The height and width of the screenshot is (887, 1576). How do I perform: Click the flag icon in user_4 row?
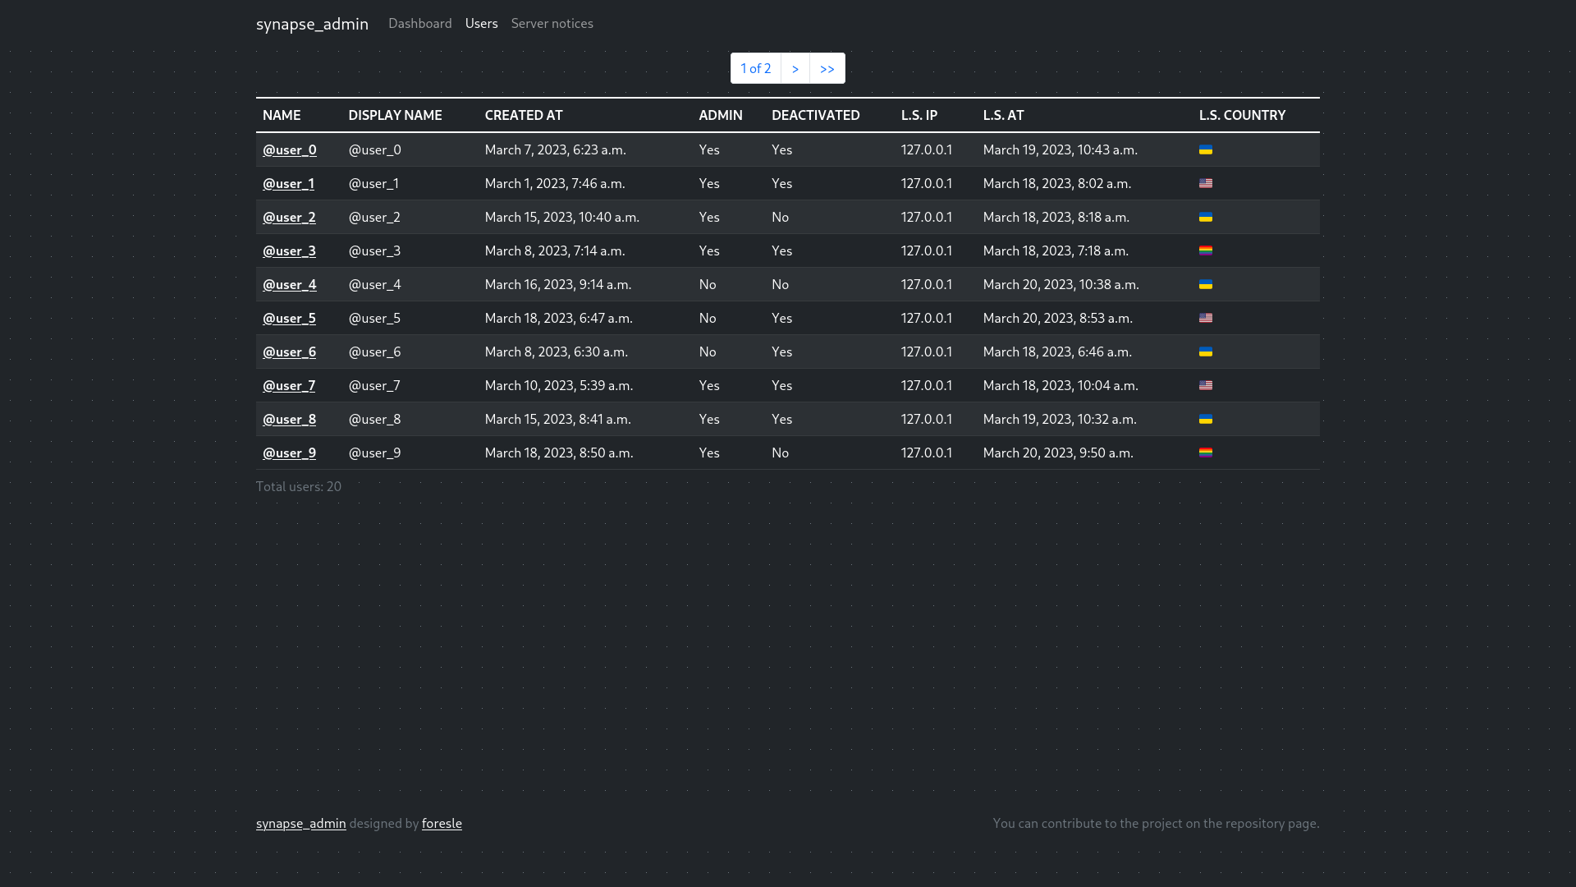1205,284
